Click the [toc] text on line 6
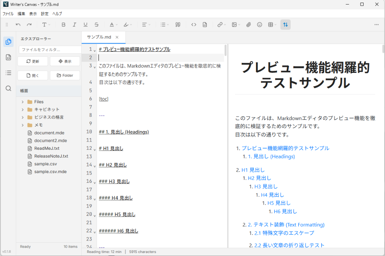This screenshot has width=385, height=256. pyautogui.click(x=104, y=99)
